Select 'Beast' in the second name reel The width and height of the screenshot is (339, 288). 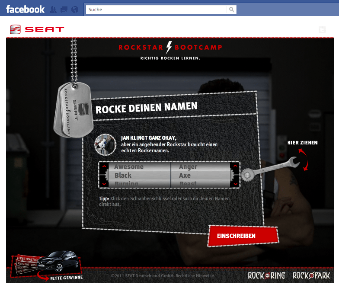click(x=188, y=183)
